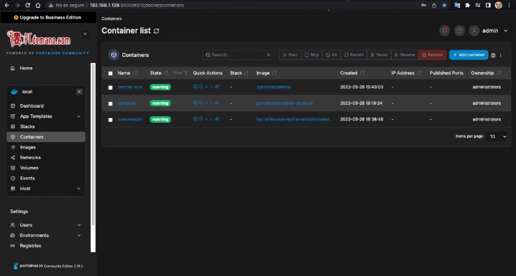
Task: Clear the search field with the X
Action: (269, 55)
